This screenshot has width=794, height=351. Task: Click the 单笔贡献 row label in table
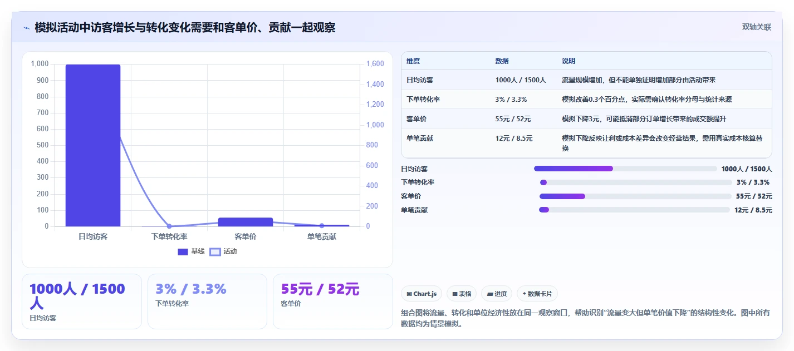click(420, 139)
